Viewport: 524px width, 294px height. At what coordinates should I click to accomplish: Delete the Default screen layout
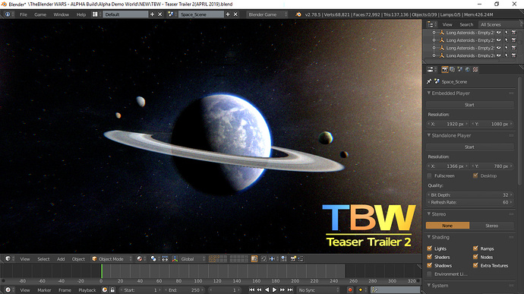[160, 14]
